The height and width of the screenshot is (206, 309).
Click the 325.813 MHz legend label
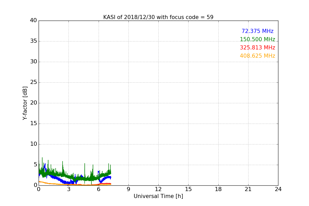[x=257, y=48]
